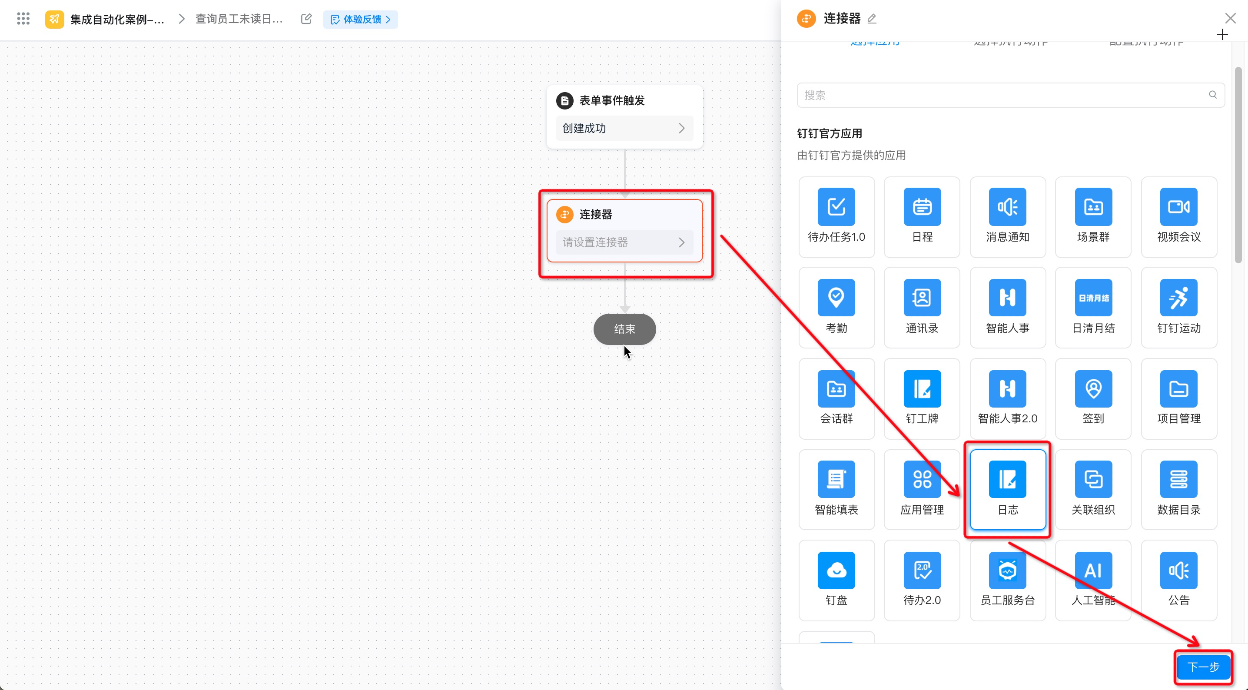Pick the 智能人事 app icon

1007,308
